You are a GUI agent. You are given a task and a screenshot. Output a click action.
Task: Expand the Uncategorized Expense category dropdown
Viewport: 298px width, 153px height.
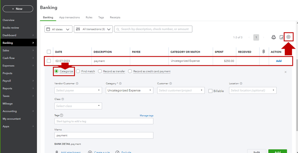point(129,90)
